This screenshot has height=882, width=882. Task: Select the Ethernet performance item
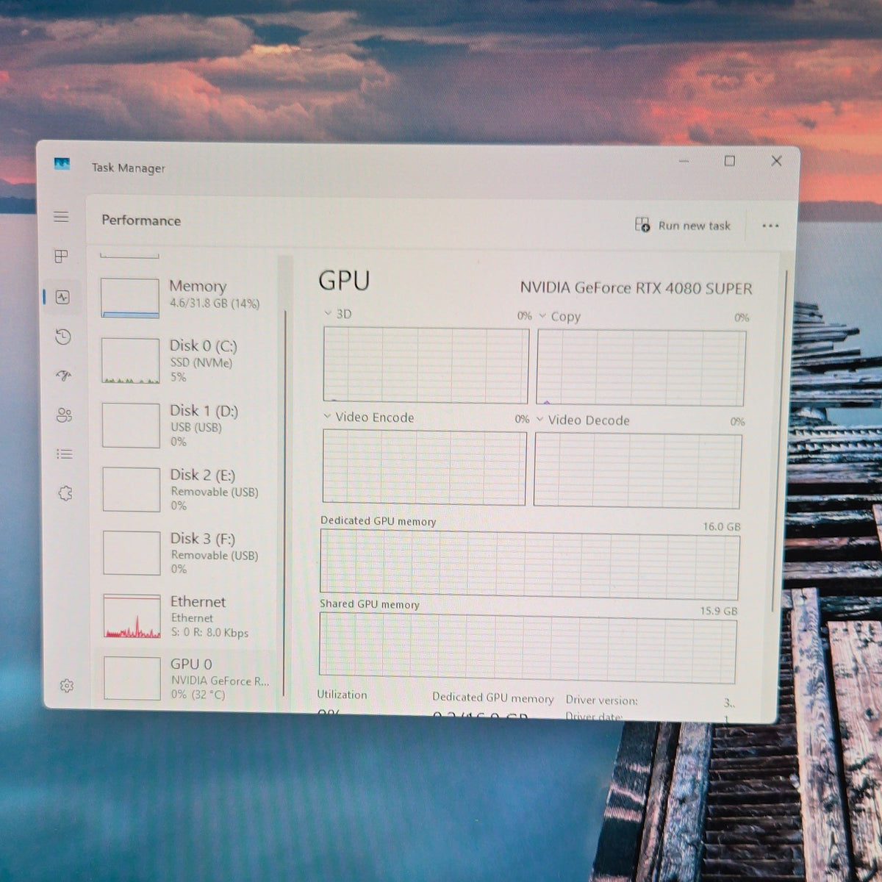186,616
